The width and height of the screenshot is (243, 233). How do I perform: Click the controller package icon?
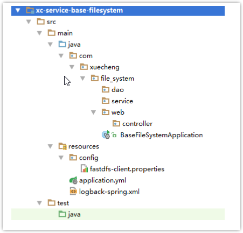click(x=116, y=123)
